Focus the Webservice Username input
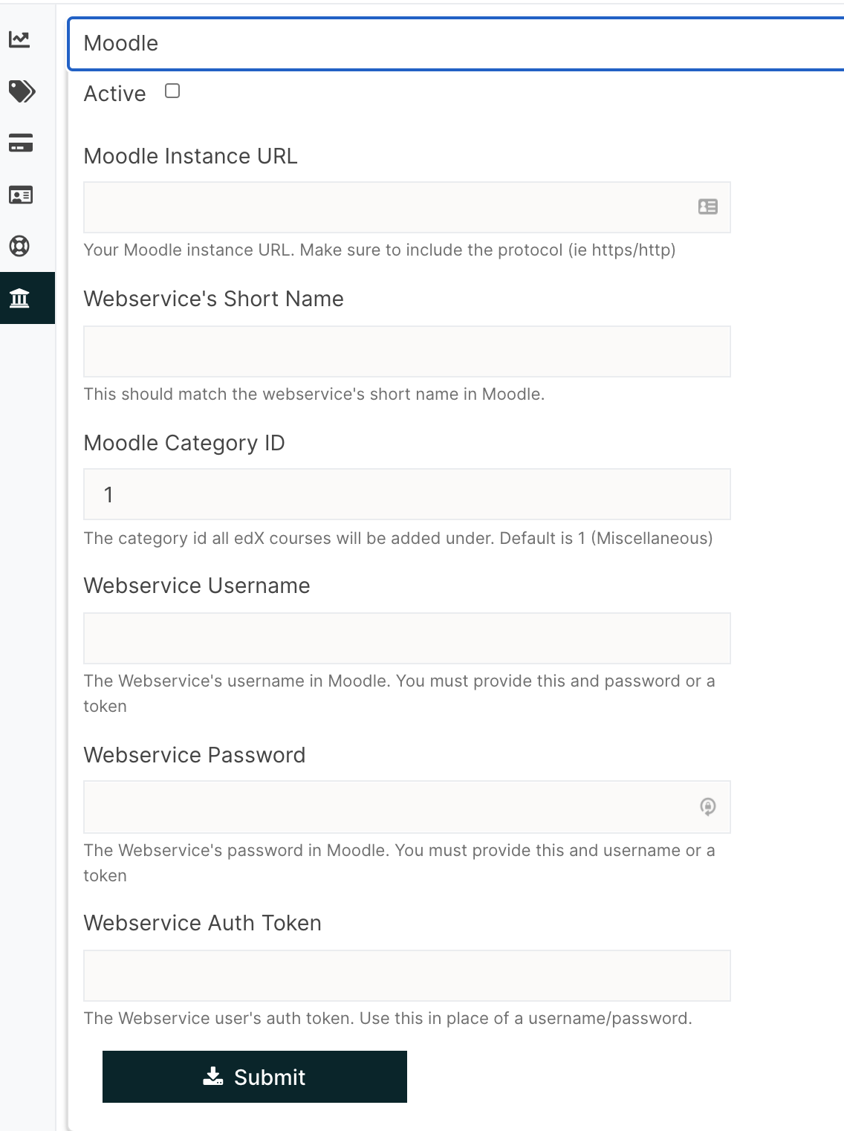Viewport: 844px width, 1131px height. [x=407, y=638]
